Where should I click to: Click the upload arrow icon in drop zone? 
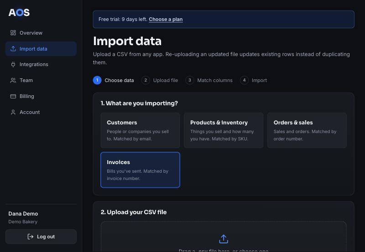(224, 239)
